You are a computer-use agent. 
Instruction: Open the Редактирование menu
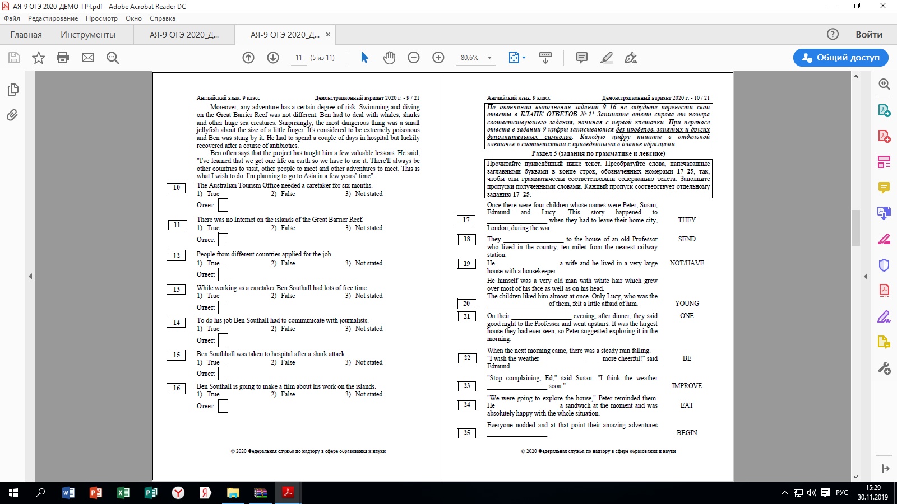coord(53,18)
